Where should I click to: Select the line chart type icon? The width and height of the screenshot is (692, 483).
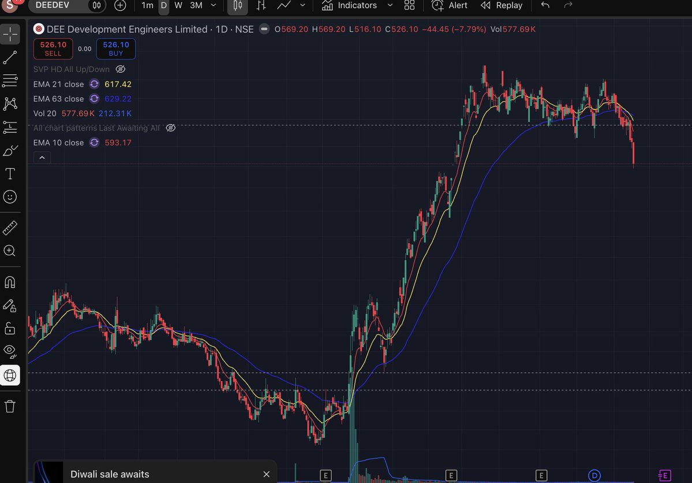(x=284, y=5)
